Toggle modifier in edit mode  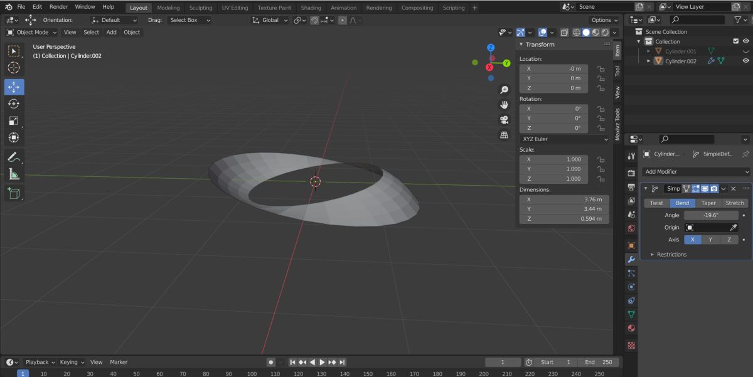(695, 188)
